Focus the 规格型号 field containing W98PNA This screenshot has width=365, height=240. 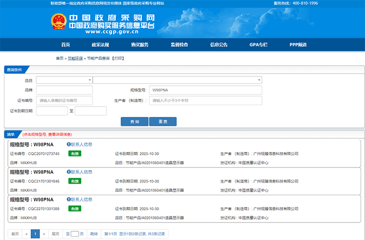[x=205, y=90]
